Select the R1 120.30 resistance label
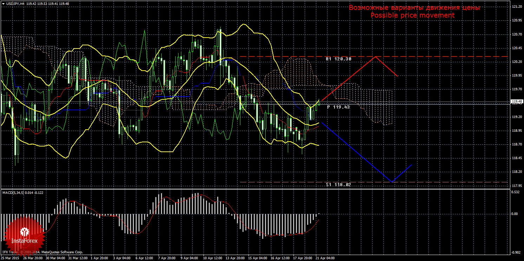 [x=338, y=59]
